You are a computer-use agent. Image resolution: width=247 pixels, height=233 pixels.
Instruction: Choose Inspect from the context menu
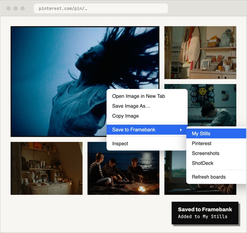pyautogui.click(x=147, y=143)
